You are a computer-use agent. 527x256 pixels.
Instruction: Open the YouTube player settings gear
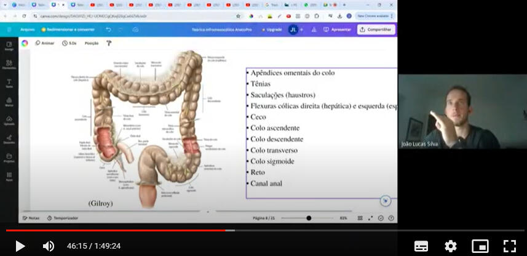[x=451, y=246]
